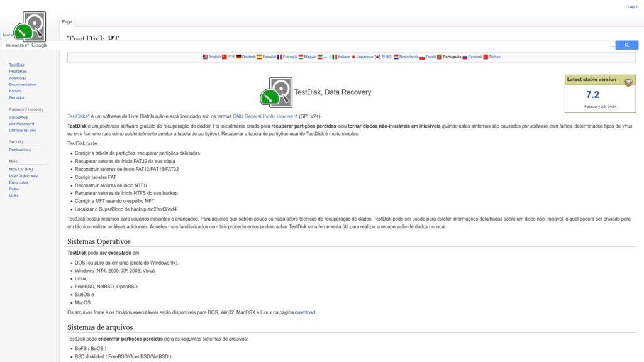This screenshot has height=362, width=644.
Task: Switch language to Русский
Action: point(475,57)
